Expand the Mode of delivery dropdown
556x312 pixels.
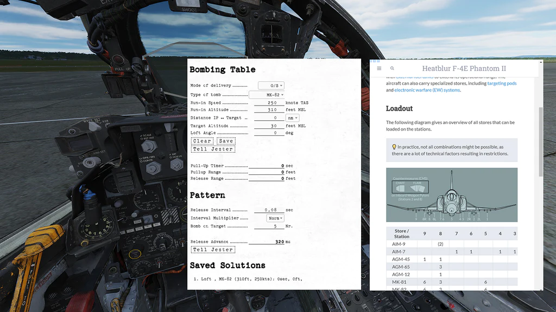tap(271, 86)
